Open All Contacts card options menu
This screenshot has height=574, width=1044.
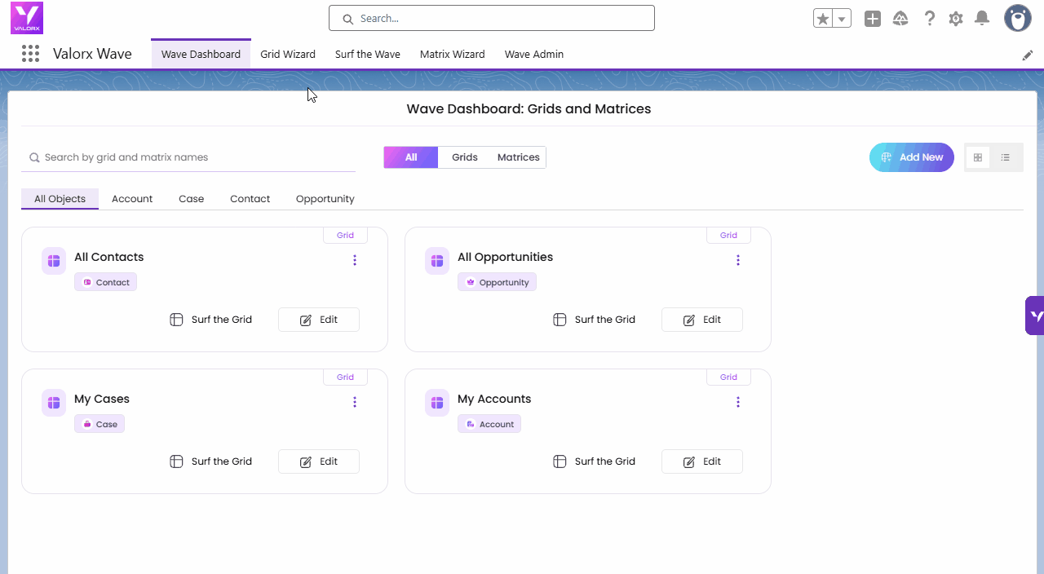click(x=355, y=260)
